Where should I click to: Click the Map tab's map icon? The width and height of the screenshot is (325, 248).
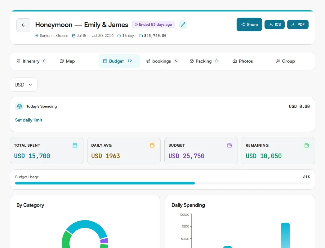click(x=62, y=61)
